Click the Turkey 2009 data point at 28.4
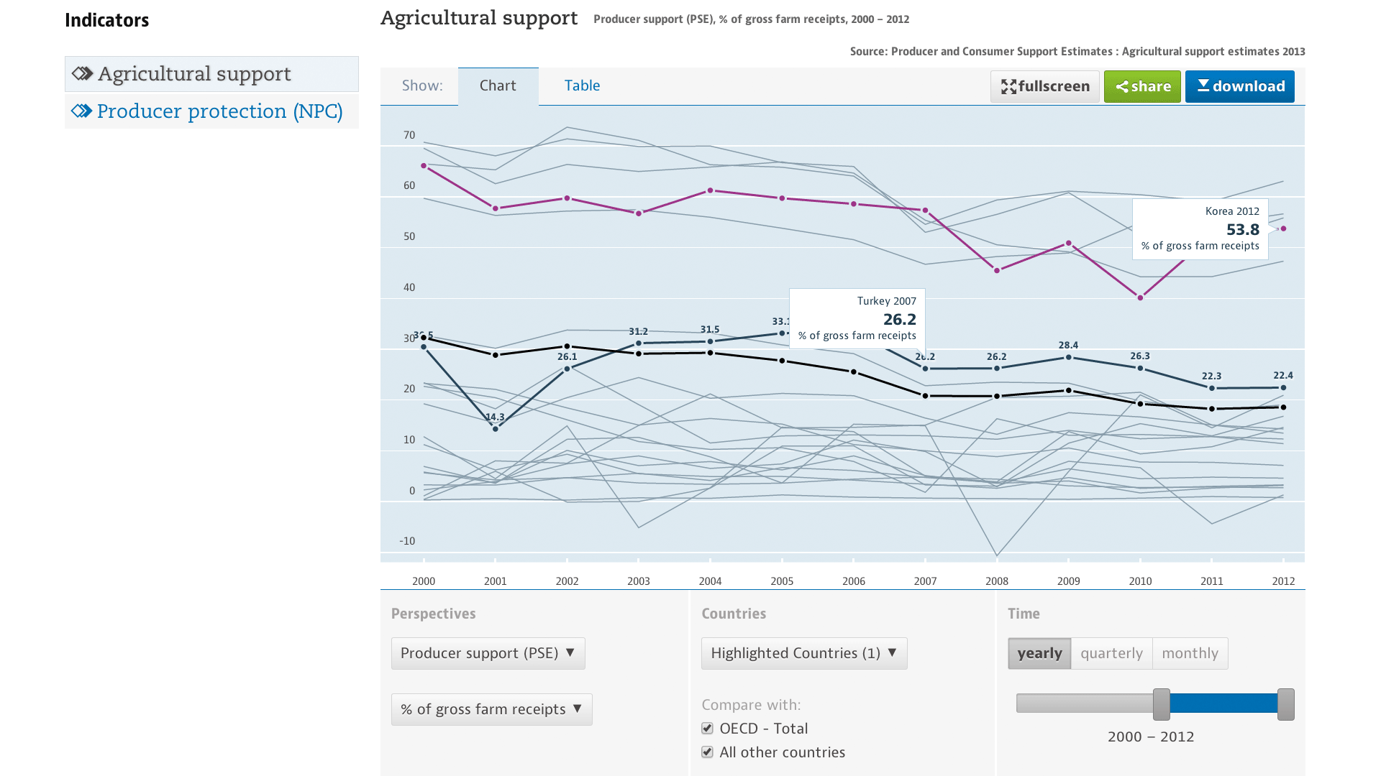This screenshot has width=1381, height=776. point(1068,357)
